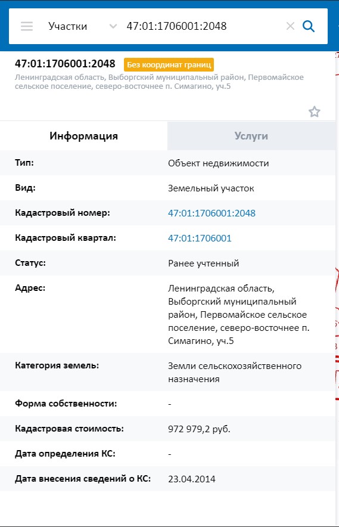Image resolution: width=339 pixels, height=527 pixels.
Task: Click the parcel title 47:01:1706001:2048 heading
Action: point(65,64)
